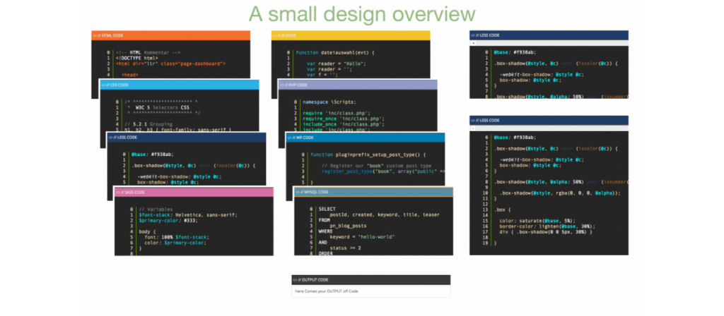Click code icon of LESS panel above SASS
The image size is (724, 316).
pos(110,138)
